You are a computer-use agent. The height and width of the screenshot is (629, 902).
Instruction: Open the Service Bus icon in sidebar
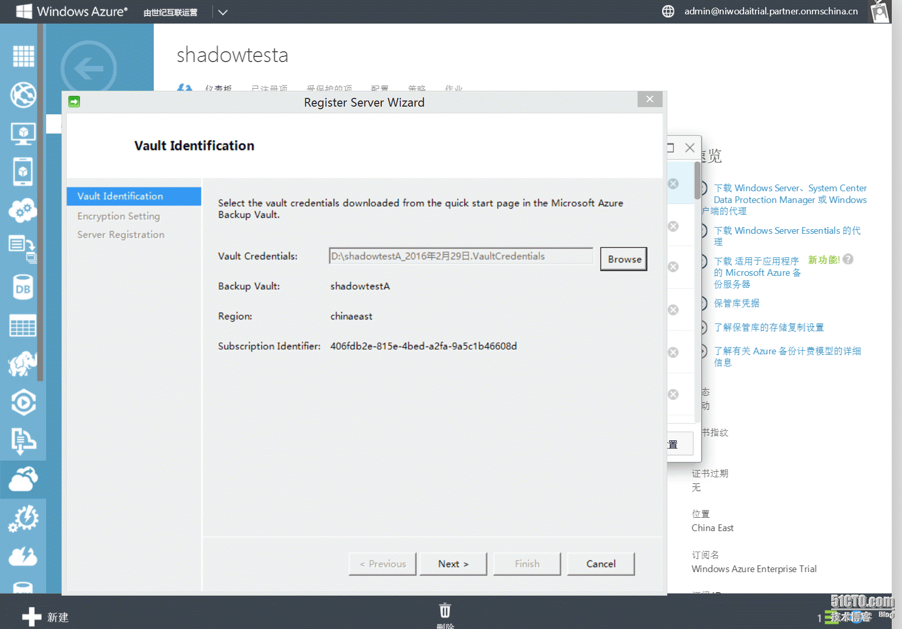23,441
